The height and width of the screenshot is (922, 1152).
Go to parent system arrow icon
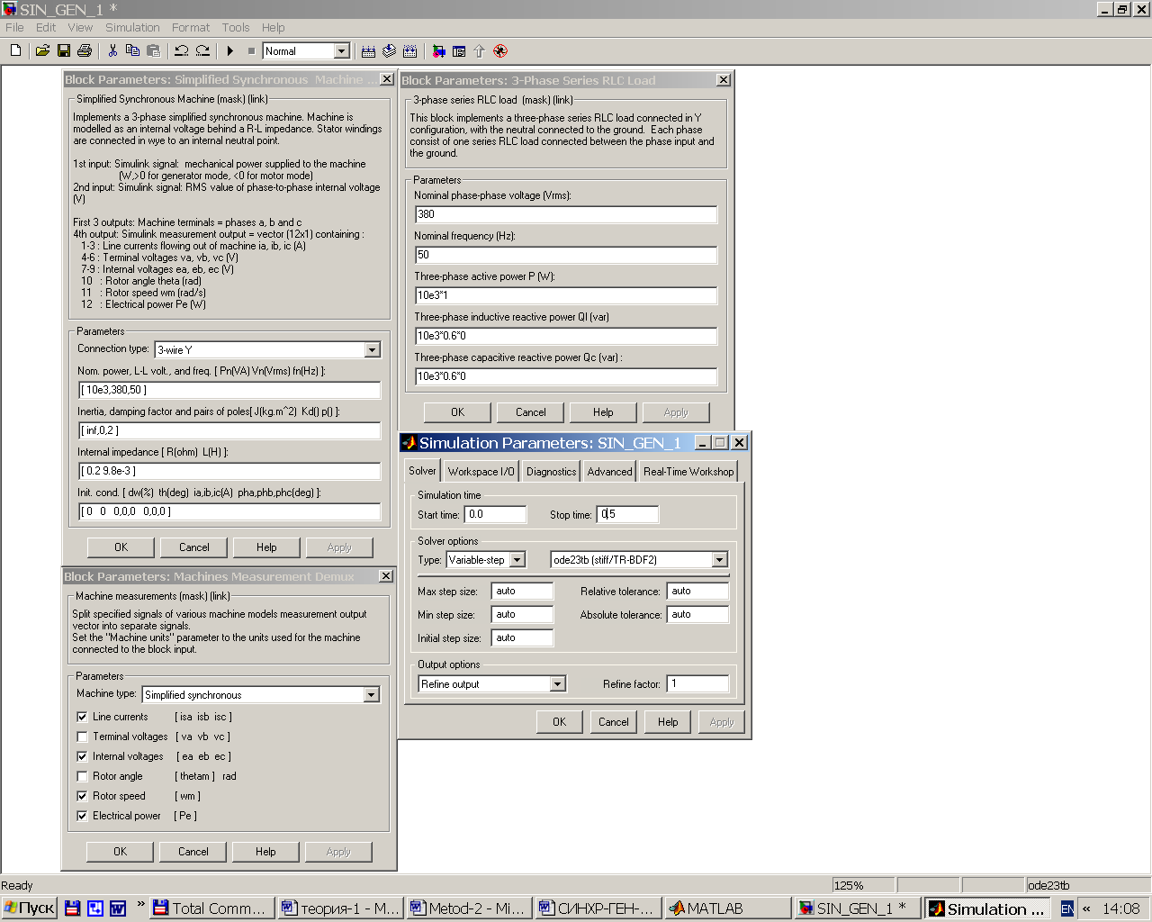pyautogui.click(x=480, y=51)
